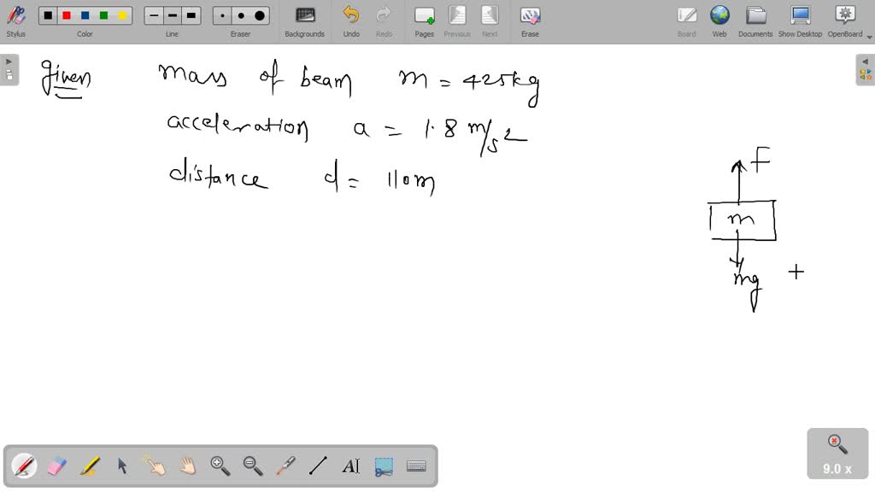Select the thick line width
Image resolution: width=875 pixels, height=492 pixels.
tap(191, 15)
